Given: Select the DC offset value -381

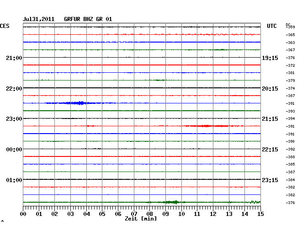Looking at the screenshot, I should coord(290,73).
